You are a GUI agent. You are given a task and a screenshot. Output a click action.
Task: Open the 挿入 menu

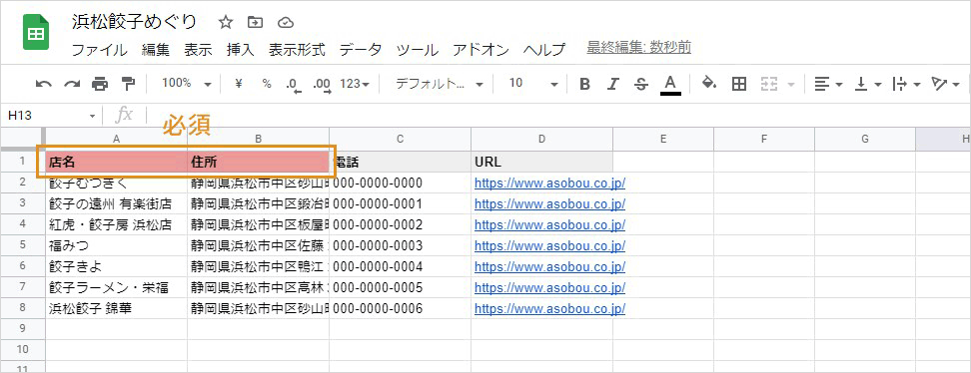pyautogui.click(x=241, y=50)
